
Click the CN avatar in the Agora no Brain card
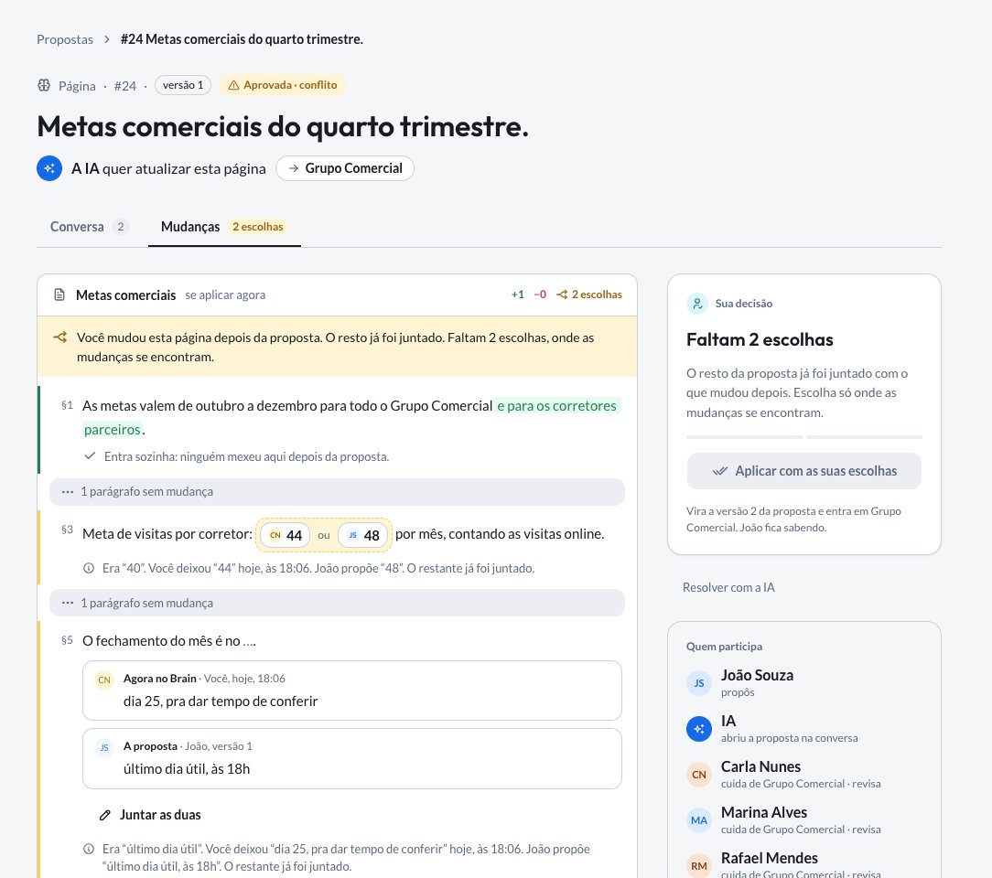pos(104,680)
